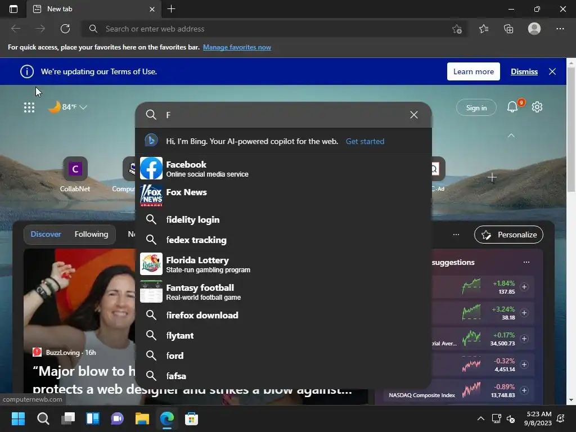Open Settings and more ellipsis menu
The image size is (576, 432).
(x=560, y=29)
